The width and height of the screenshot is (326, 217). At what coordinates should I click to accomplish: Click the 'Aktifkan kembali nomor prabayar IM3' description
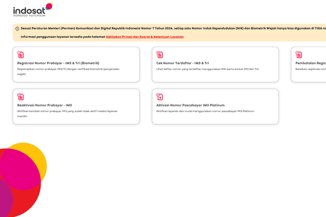[x=67, y=114]
